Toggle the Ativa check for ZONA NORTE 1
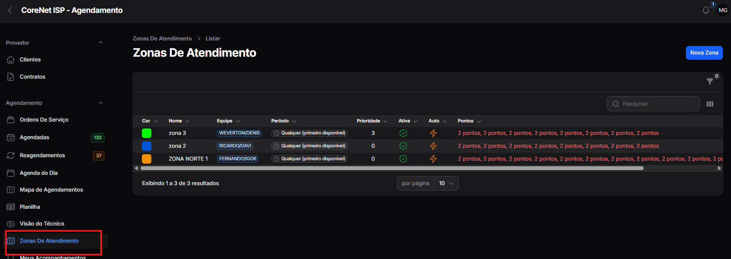Screen dimensions: 731x259 [x=403, y=159]
